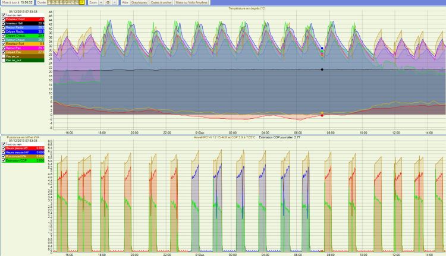Open the Aide help menu
The image size is (446, 256).
[124, 2]
